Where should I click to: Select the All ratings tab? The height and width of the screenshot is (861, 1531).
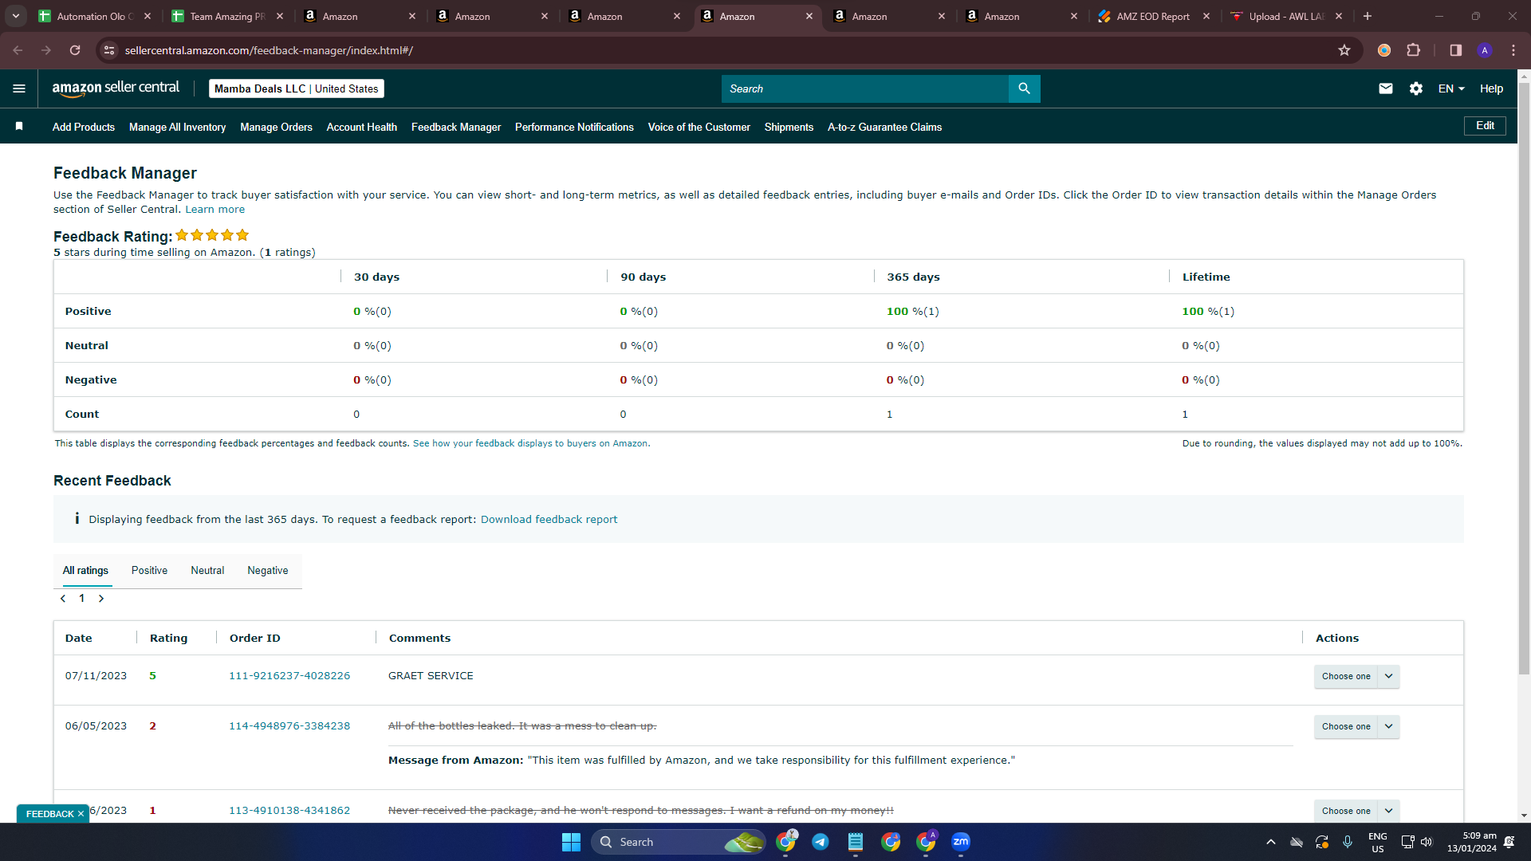pos(85,571)
